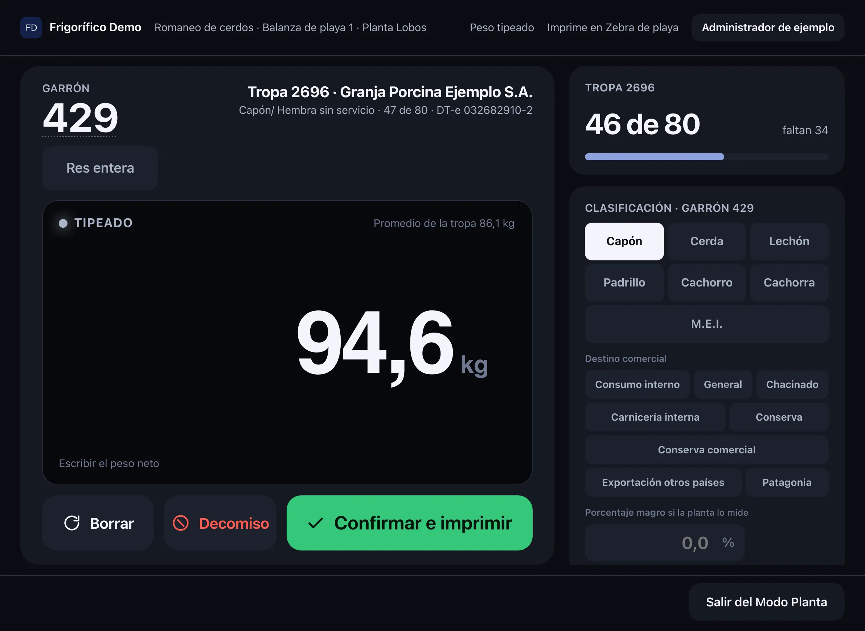
Task: Click "Romaneo de cerdos · Balanza de playa 1" breadcrumb
Action: [254, 28]
